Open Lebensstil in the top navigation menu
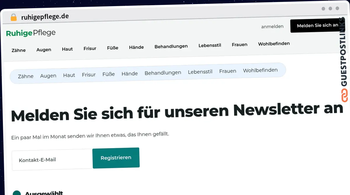The image size is (350, 195). (x=210, y=45)
